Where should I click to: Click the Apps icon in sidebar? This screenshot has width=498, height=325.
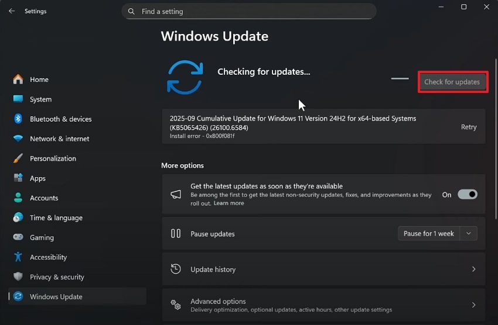pyautogui.click(x=18, y=178)
